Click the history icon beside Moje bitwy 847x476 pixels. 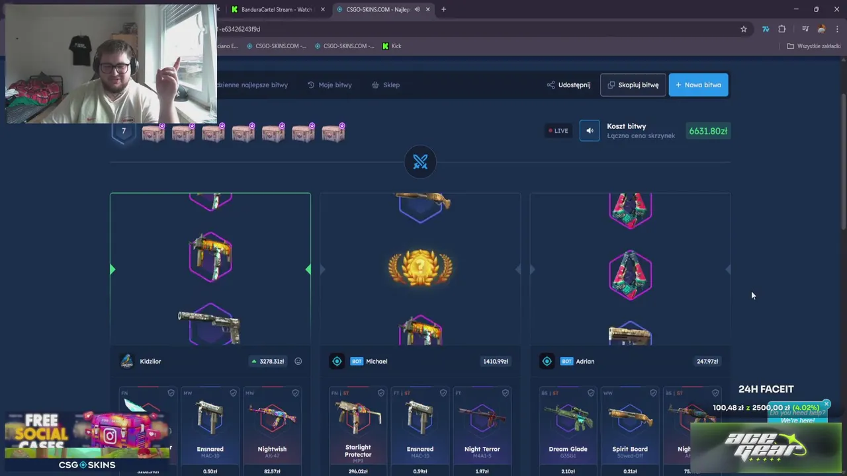point(311,85)
